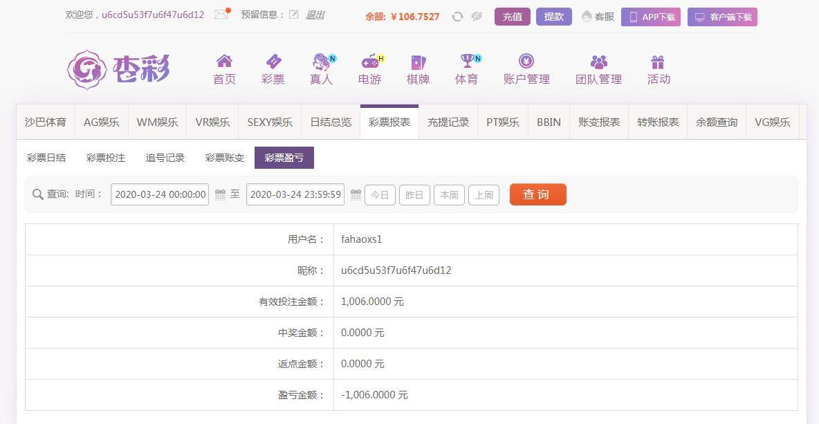
Task: Switch to 账变报表 tab
Action: [599, 122]
